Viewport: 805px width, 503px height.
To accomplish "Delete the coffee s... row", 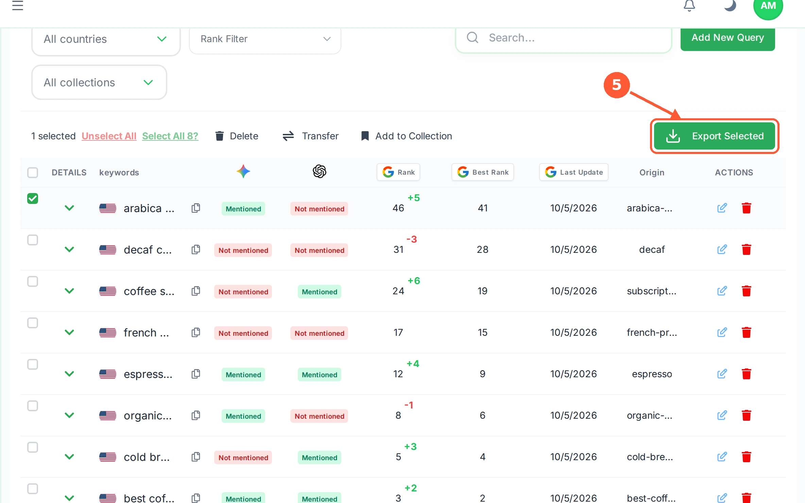I will point(746,291).
